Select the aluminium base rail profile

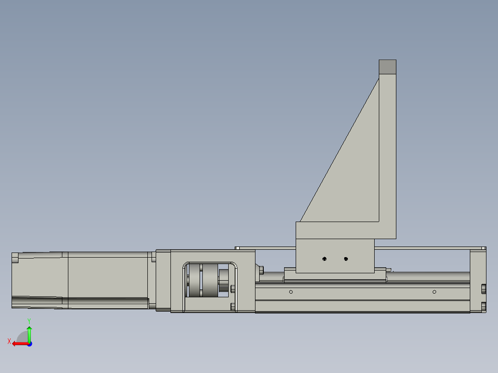click(x=362, y=297)
